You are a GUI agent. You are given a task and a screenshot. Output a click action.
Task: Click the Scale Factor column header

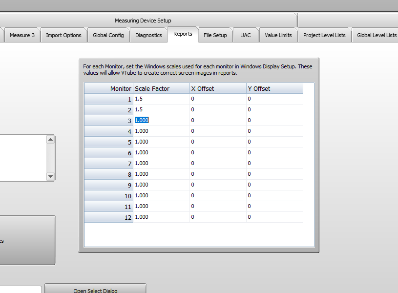coord(161,88)
